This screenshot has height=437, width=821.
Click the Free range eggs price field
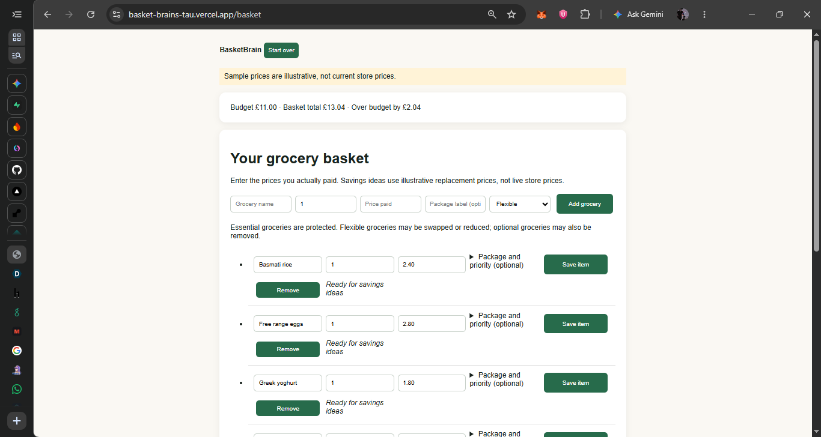coord(432,324)
